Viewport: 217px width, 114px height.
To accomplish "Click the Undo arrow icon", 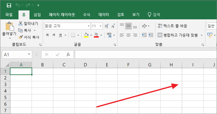I will 18,5.
